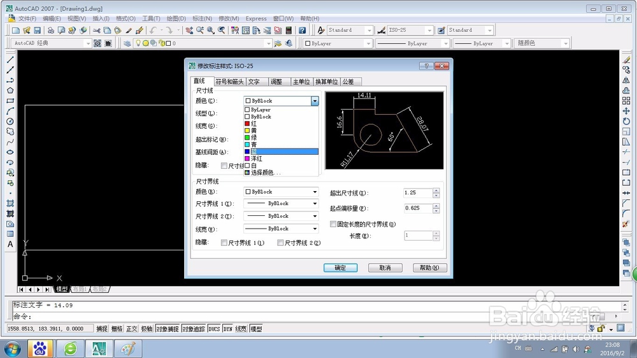Toggle 极轴 polar tracking in status bar

tap(147, 329)
